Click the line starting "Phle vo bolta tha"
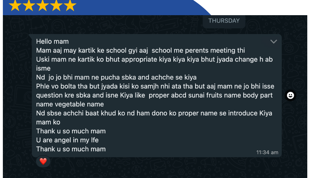 point(155,86)
